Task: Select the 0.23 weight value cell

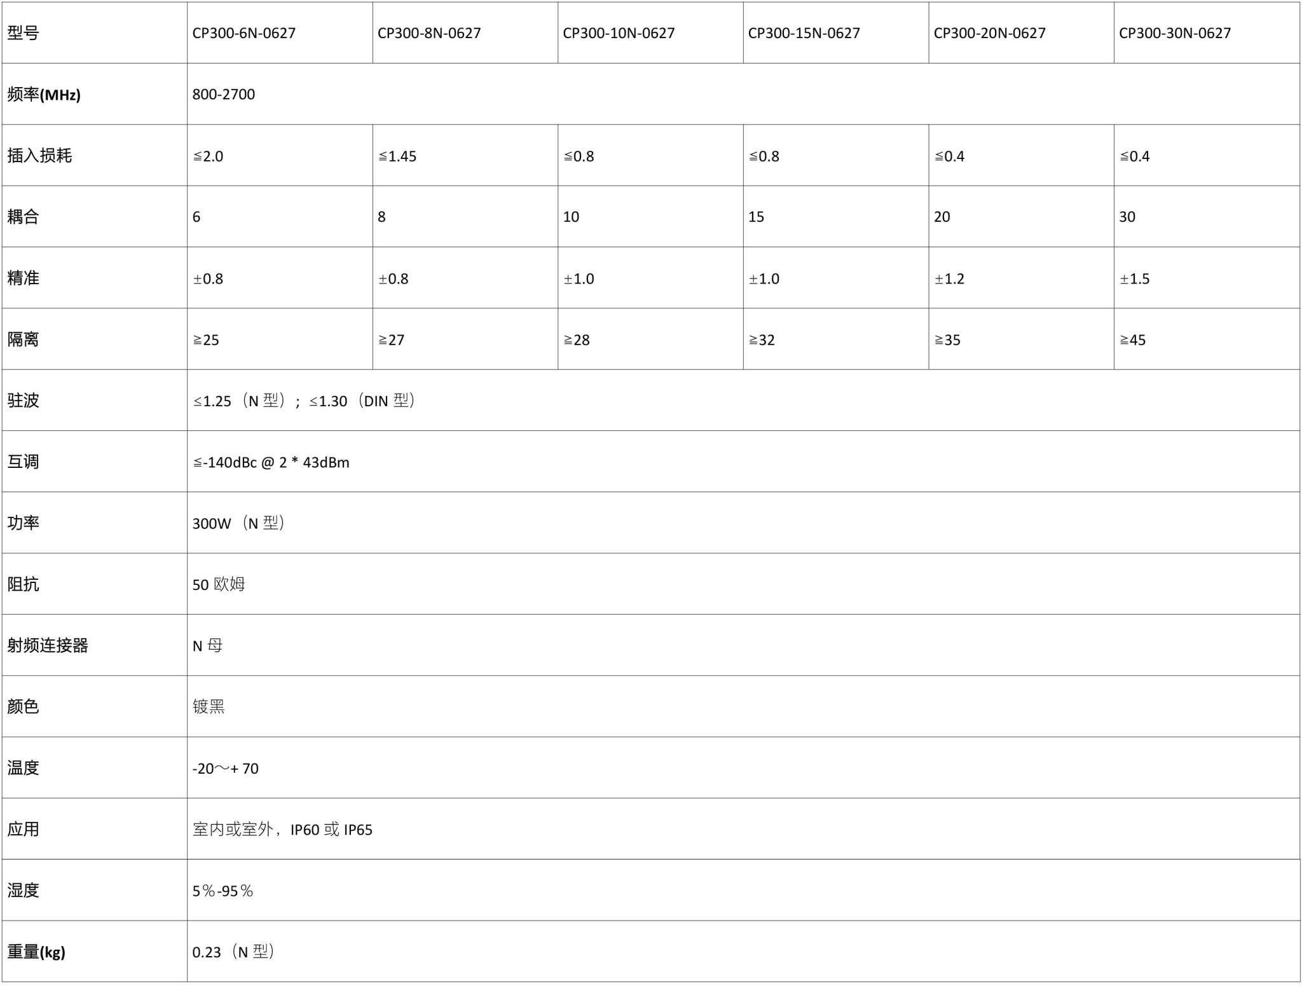Action: [x=743, y=952]
